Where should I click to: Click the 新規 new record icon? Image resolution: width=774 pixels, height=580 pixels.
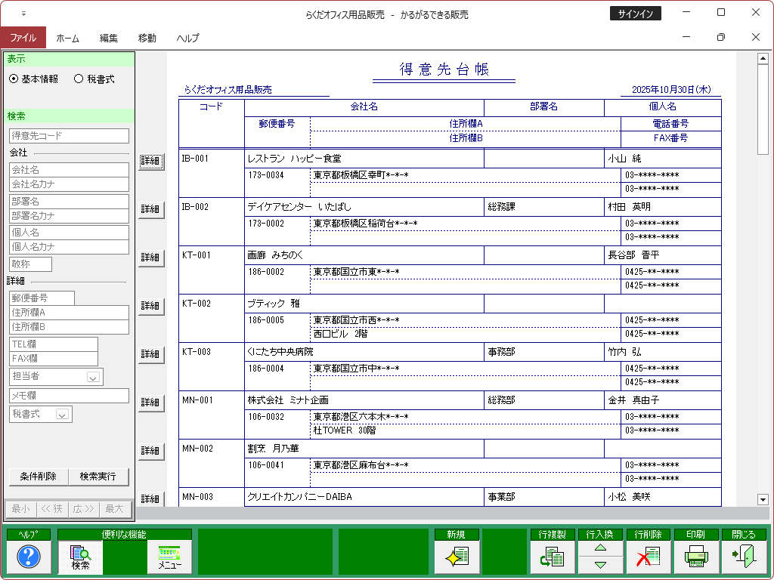[457, 557]
